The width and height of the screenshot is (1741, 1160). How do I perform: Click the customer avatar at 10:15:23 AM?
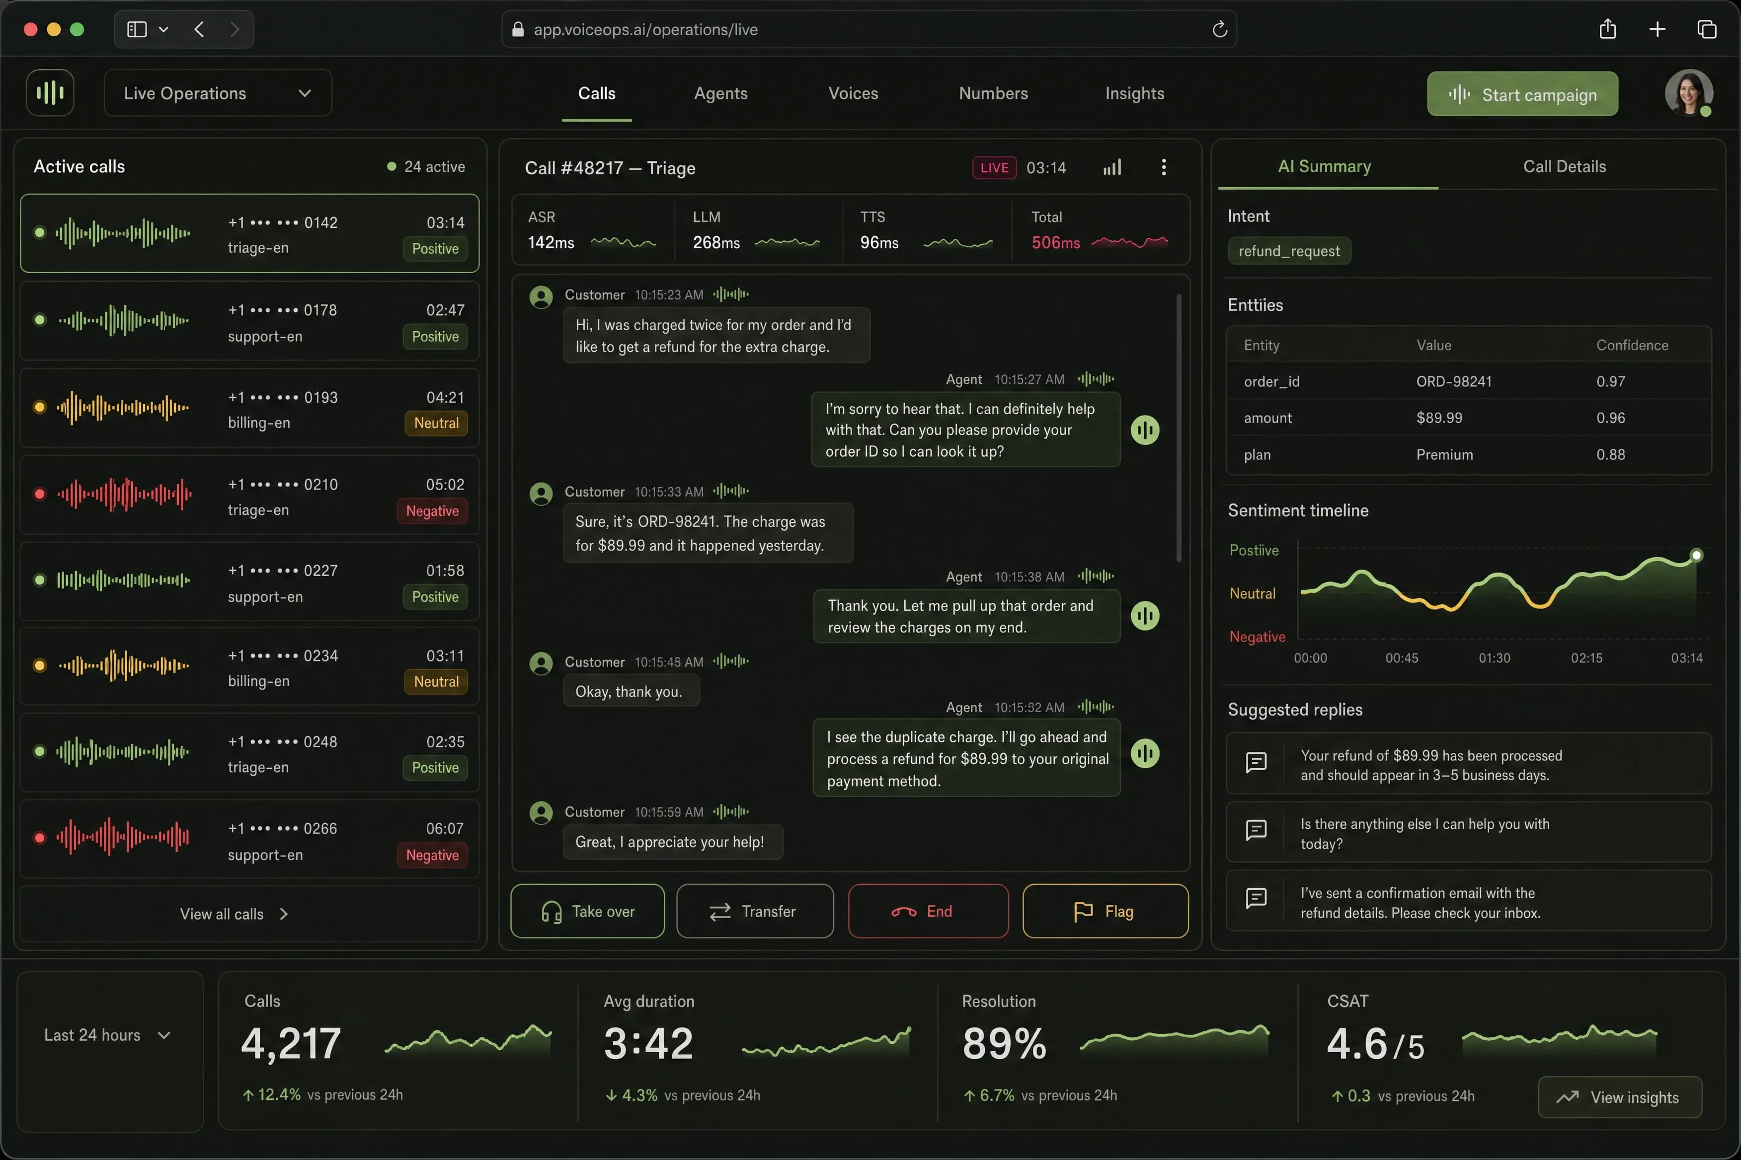tap(541, 297)
